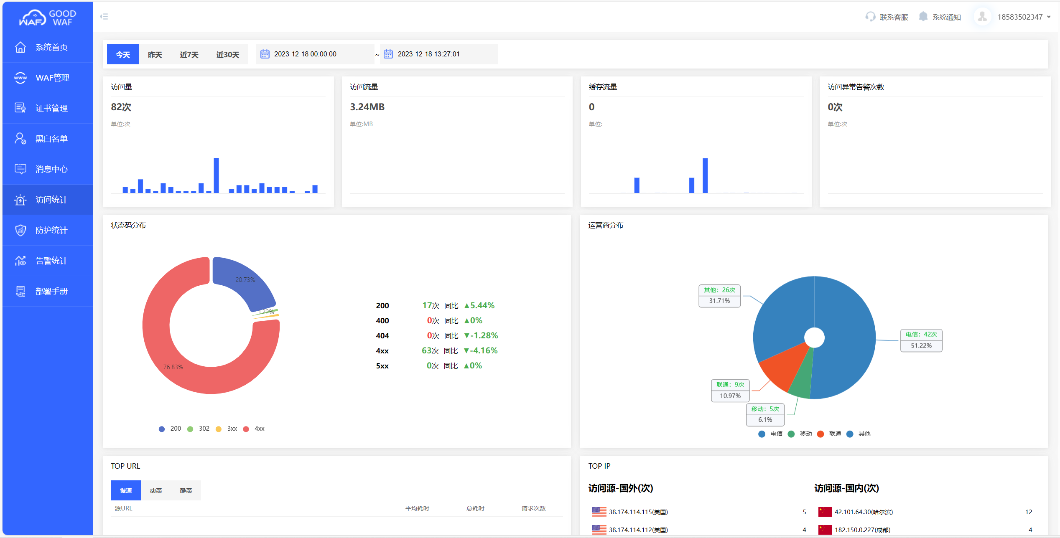
Task: Click the end date calendar icon
Action: [388, 54]
